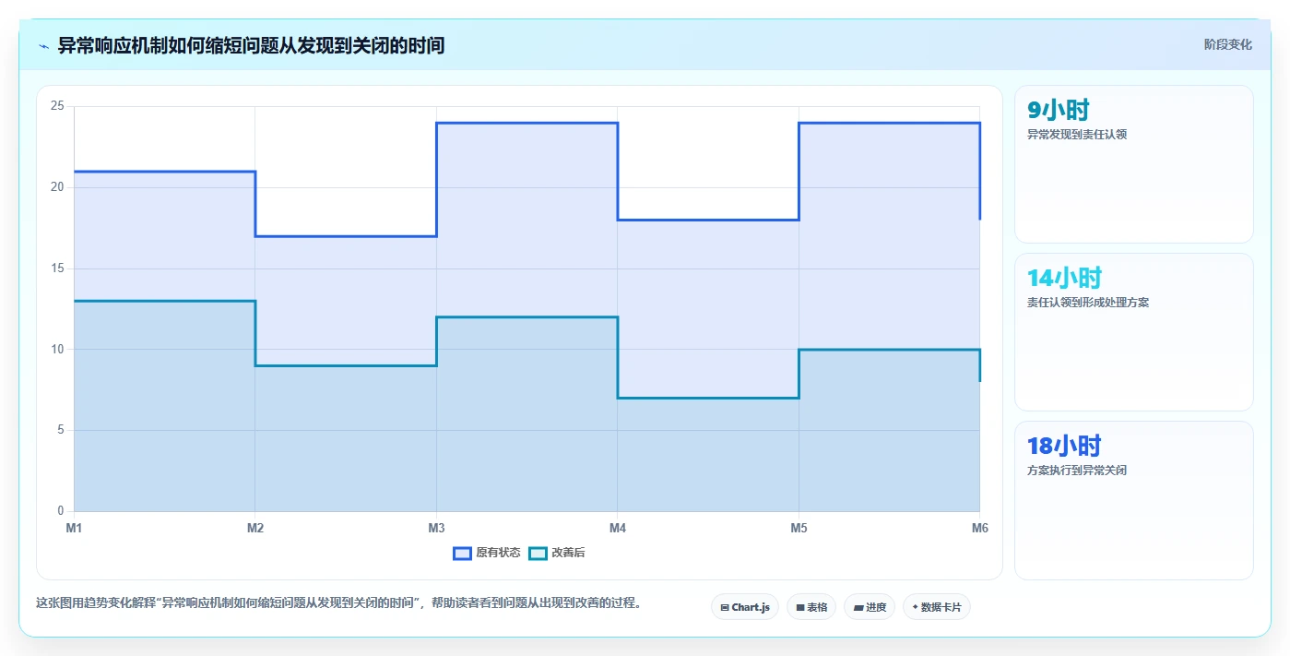Image resolution: width=1290 pixels, height=656 pixels.
Task: Click the y-axis value 15
Action: 57,268
